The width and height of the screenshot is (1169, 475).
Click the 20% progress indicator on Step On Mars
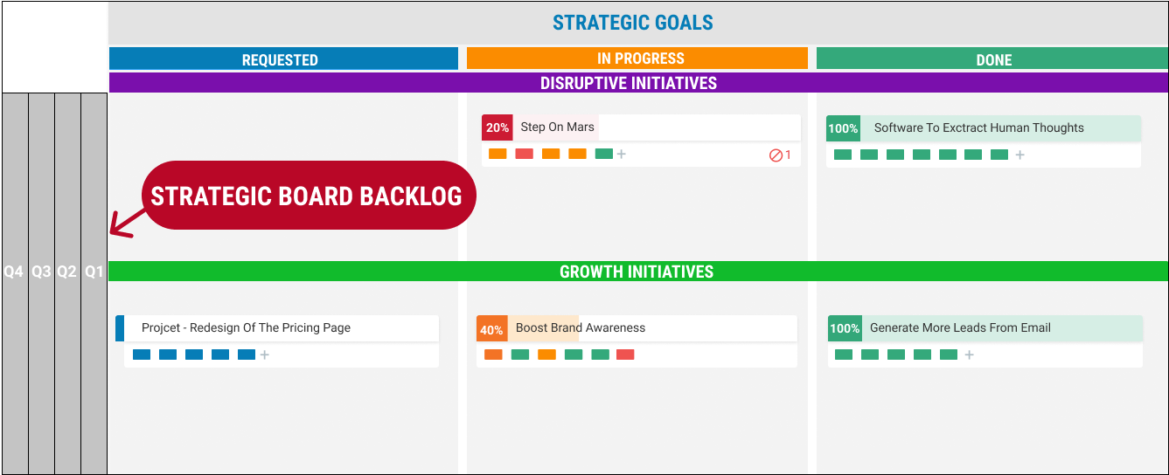[x=498, y=127]
